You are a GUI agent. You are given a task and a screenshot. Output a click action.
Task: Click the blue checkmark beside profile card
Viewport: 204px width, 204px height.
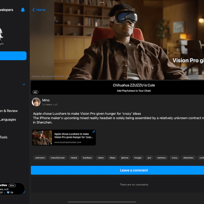point(24,192)
